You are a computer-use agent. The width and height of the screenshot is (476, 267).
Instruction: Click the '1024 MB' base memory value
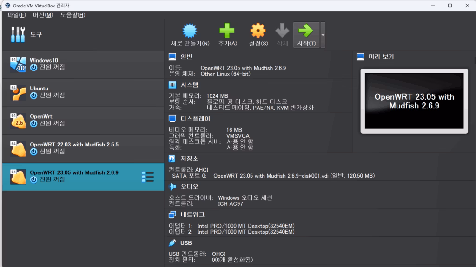[x=218, y=96]
